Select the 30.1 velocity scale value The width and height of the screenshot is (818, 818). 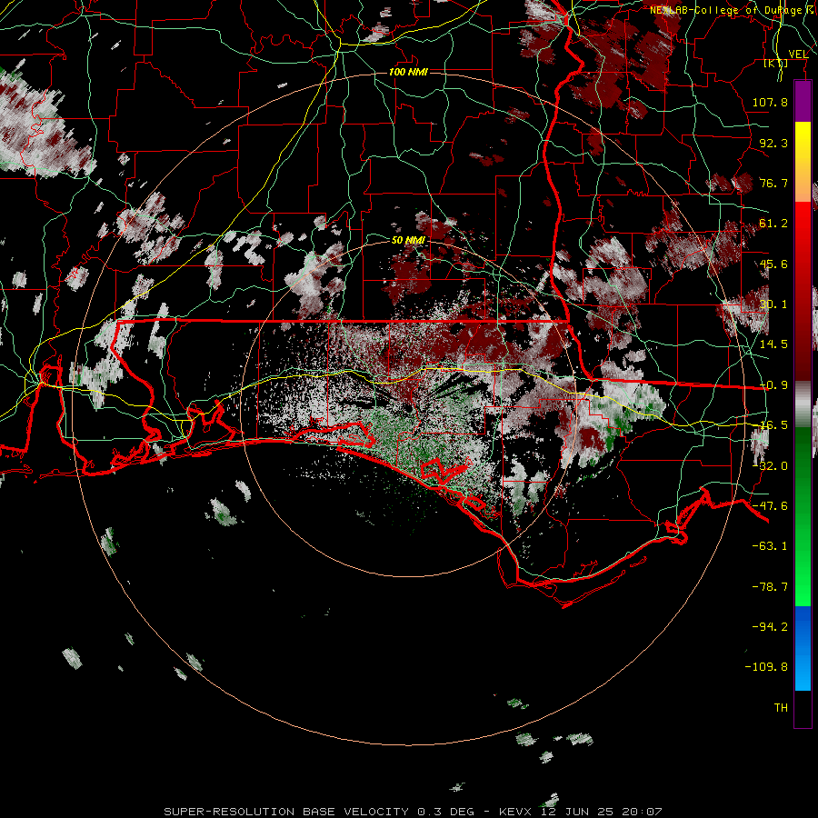pos(773,304)
